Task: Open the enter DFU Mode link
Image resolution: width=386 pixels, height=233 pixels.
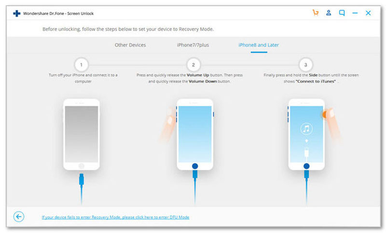Action: (x=115, y=217)
